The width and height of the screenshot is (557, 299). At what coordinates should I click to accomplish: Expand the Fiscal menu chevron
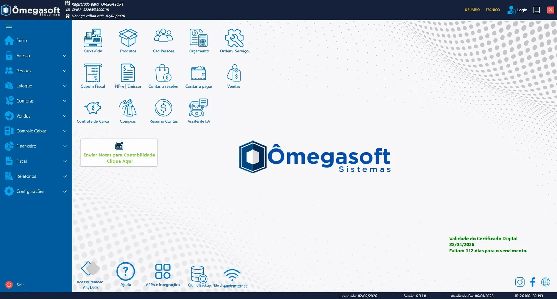click(x=64, y=161)
